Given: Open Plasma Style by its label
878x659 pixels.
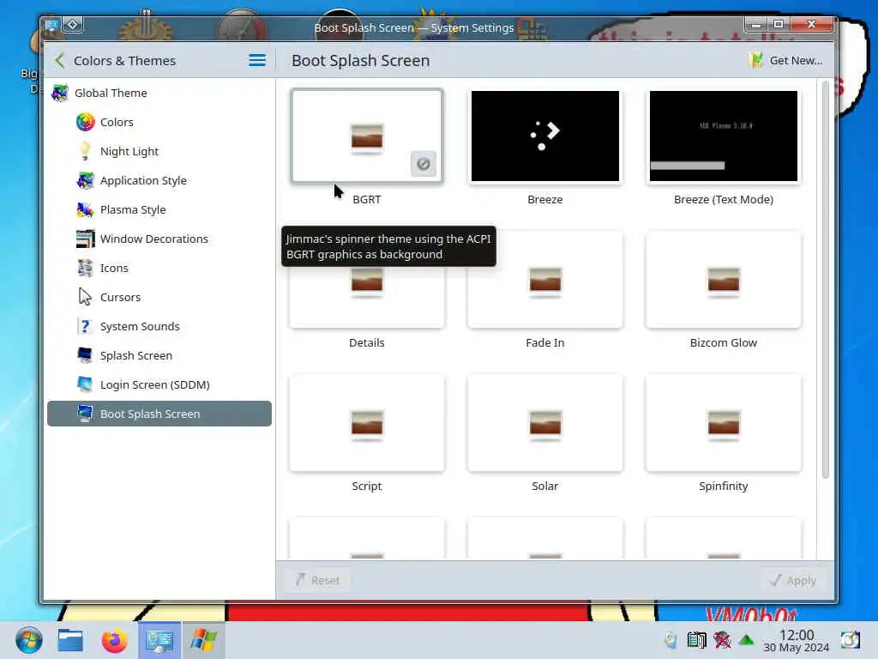Looking at the screenshot, I should 133,209.
